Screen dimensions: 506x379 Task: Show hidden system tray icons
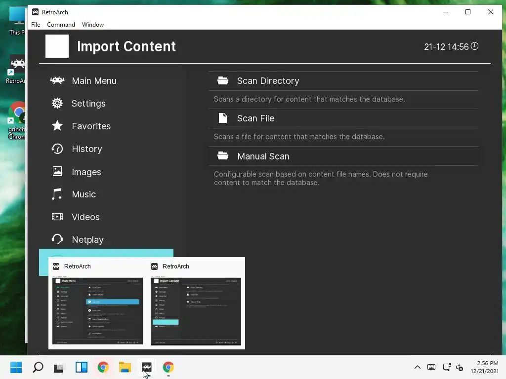417,367
